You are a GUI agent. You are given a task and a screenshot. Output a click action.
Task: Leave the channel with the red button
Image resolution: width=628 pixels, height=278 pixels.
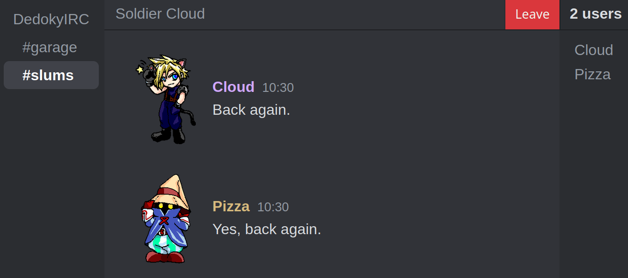pyautogui.click(x=532, y=14)
